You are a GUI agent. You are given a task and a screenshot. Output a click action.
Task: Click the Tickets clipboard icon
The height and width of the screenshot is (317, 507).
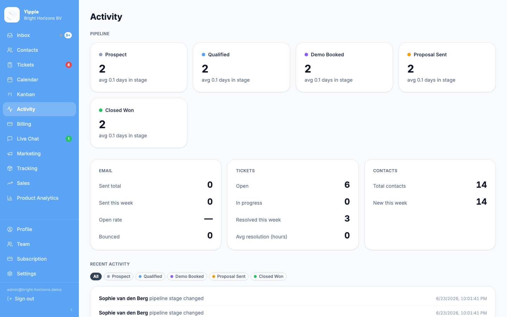pyautogui.click(x=10, y=65)
